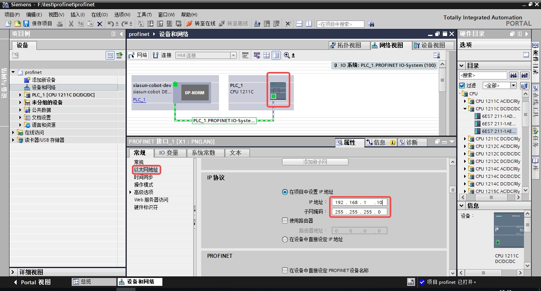
Task: Click the PLC_1 link under siasun-cobot-dev
Action: 139,100
